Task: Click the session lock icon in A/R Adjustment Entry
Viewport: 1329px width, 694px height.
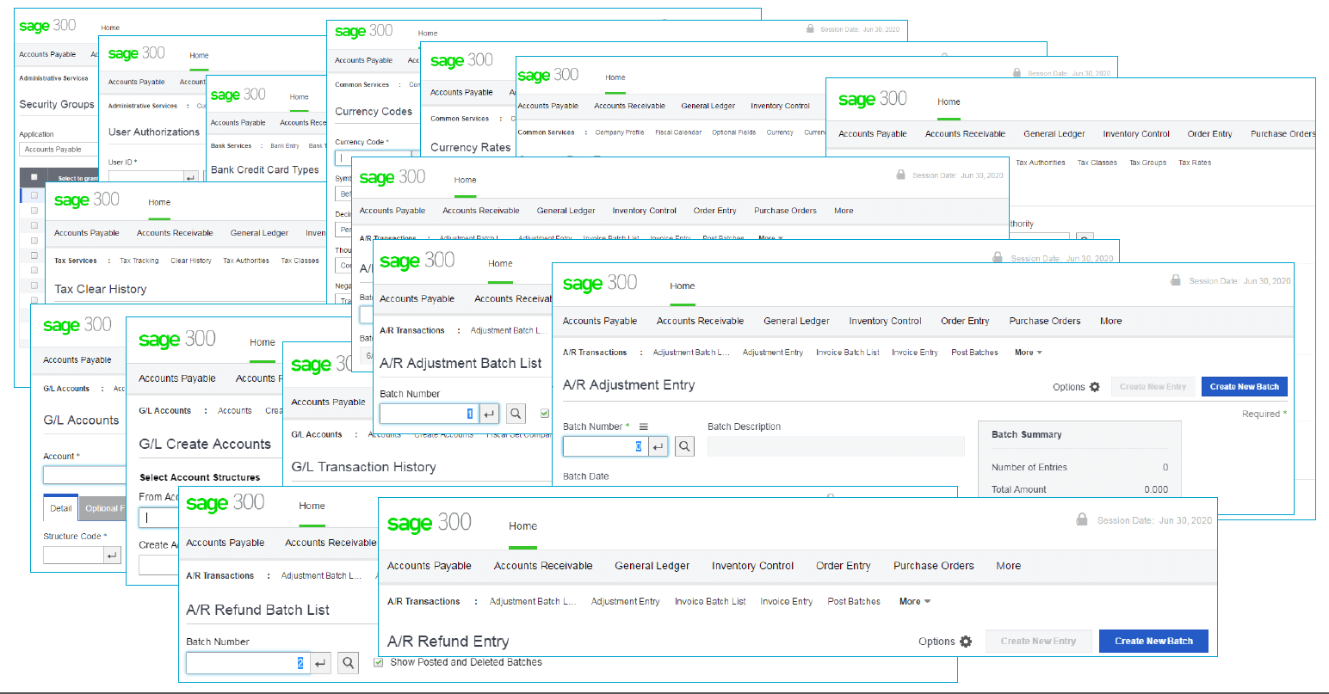Action: [x=1175, y=280]
